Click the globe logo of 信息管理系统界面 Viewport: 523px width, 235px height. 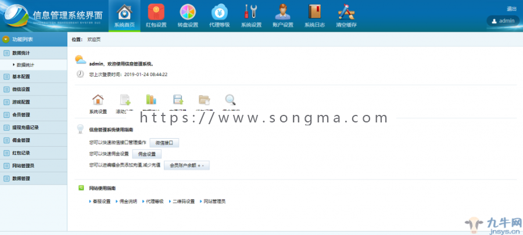pos(16,16)
